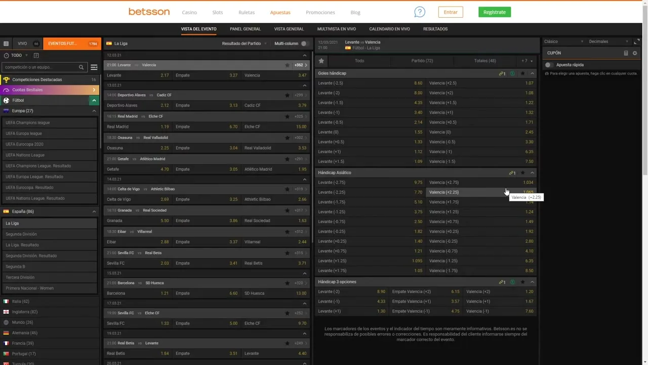Collapse the 12.03.21 date group
This screenshot has height=365, width=648.
304,55
